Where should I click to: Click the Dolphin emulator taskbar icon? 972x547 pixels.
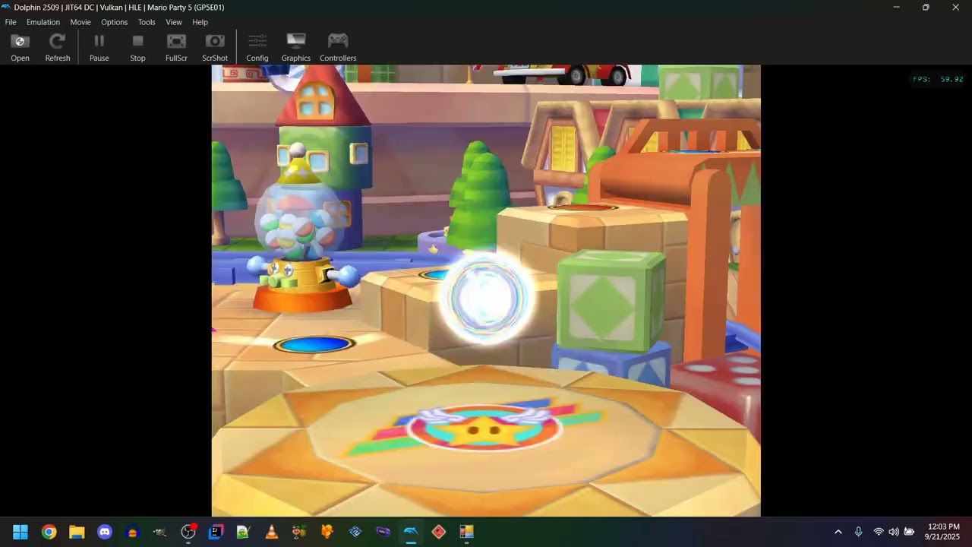click(411, 532)
